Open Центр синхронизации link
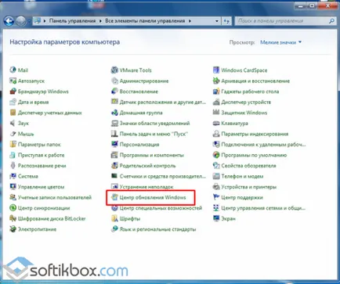The width and height of the screenshot is (340, 284). pos(44,208)
